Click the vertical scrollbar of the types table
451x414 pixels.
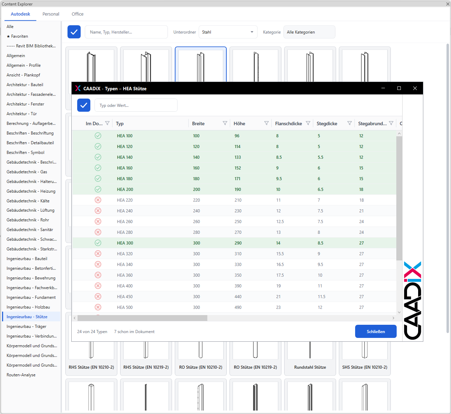click(x=399, y=198)
